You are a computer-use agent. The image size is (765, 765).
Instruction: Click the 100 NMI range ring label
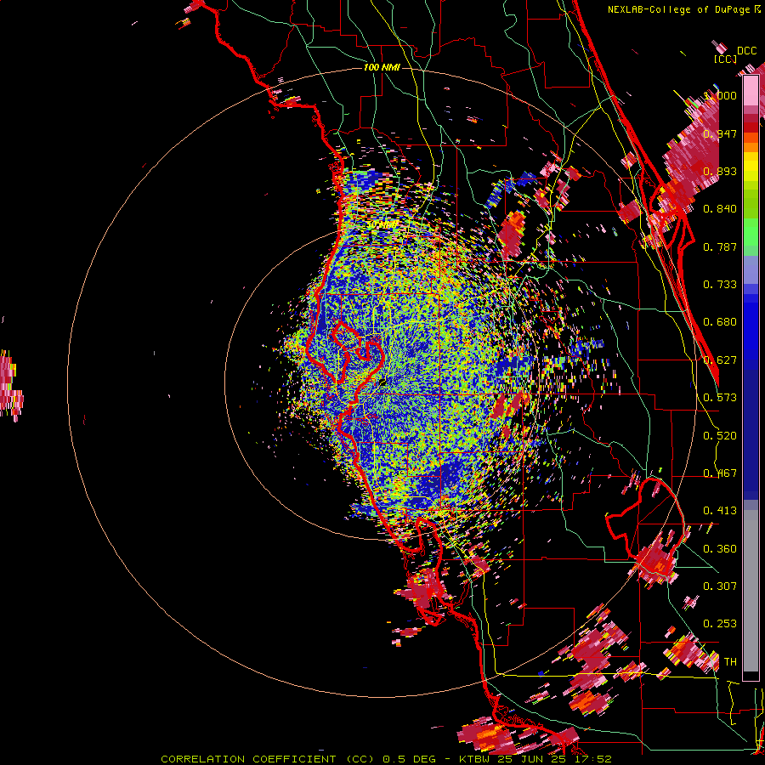[382, 67]
